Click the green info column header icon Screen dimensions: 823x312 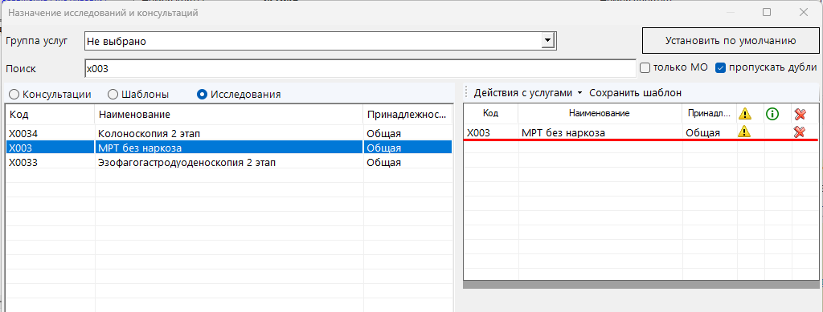click(x=772, y=114)
